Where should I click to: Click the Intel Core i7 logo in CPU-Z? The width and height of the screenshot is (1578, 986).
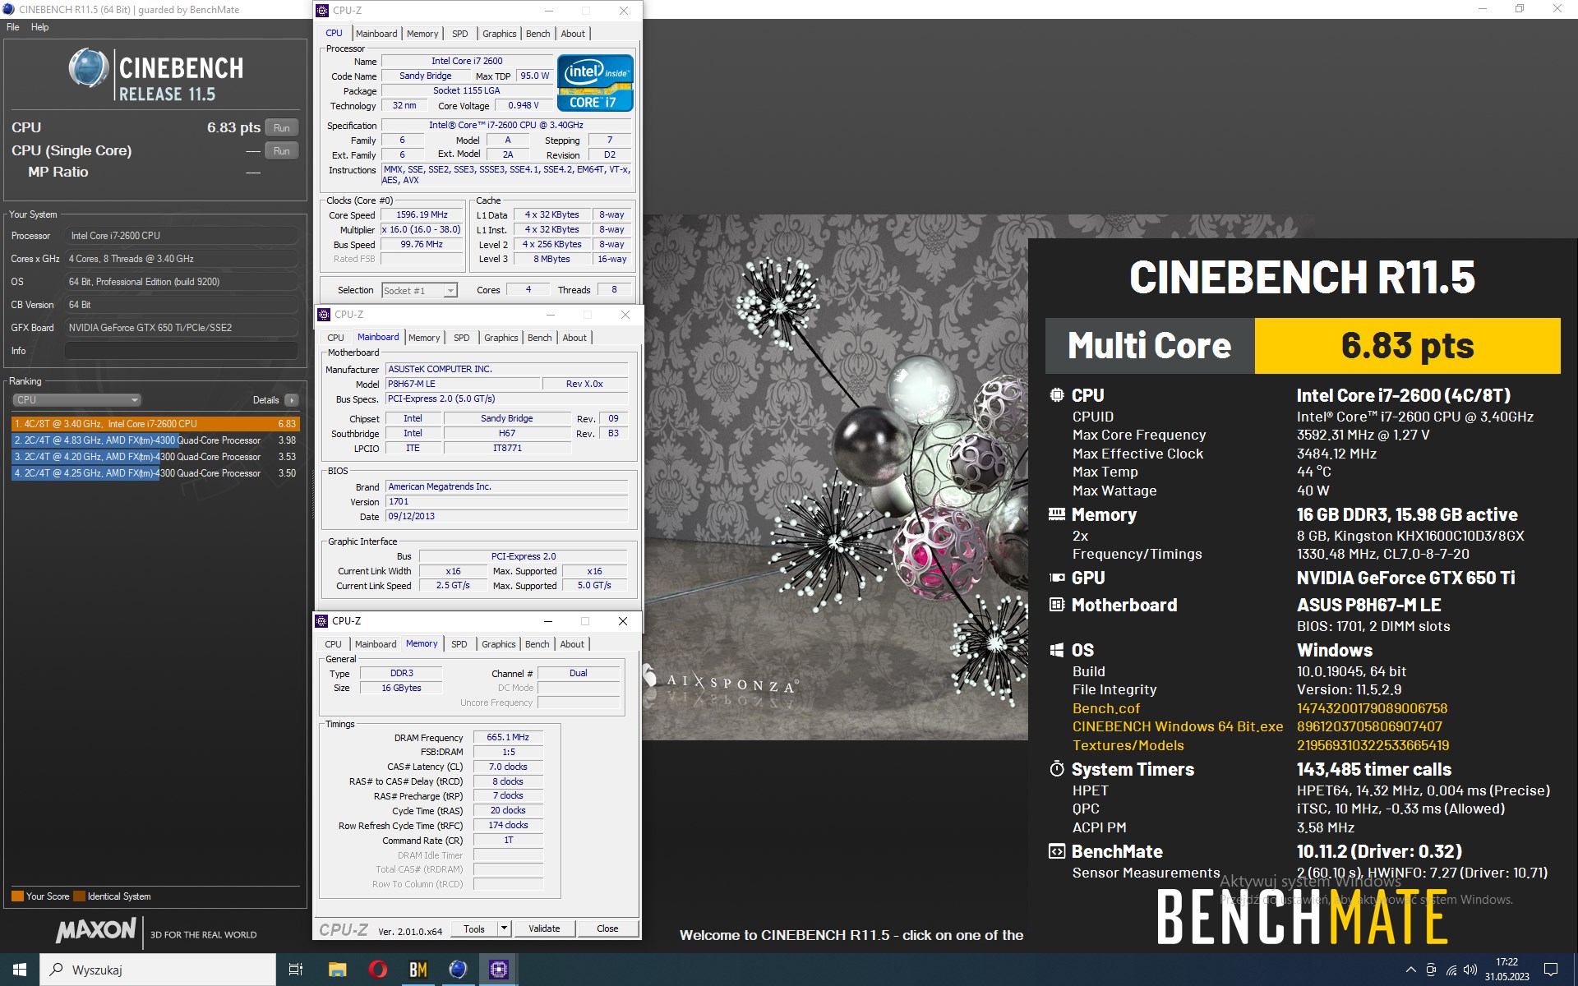click(x=595, y=82)
